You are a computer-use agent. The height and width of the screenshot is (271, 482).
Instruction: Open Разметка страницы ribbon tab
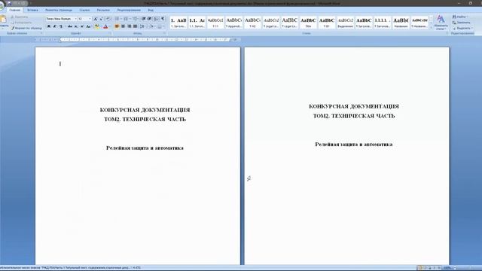tap(59, 10)
